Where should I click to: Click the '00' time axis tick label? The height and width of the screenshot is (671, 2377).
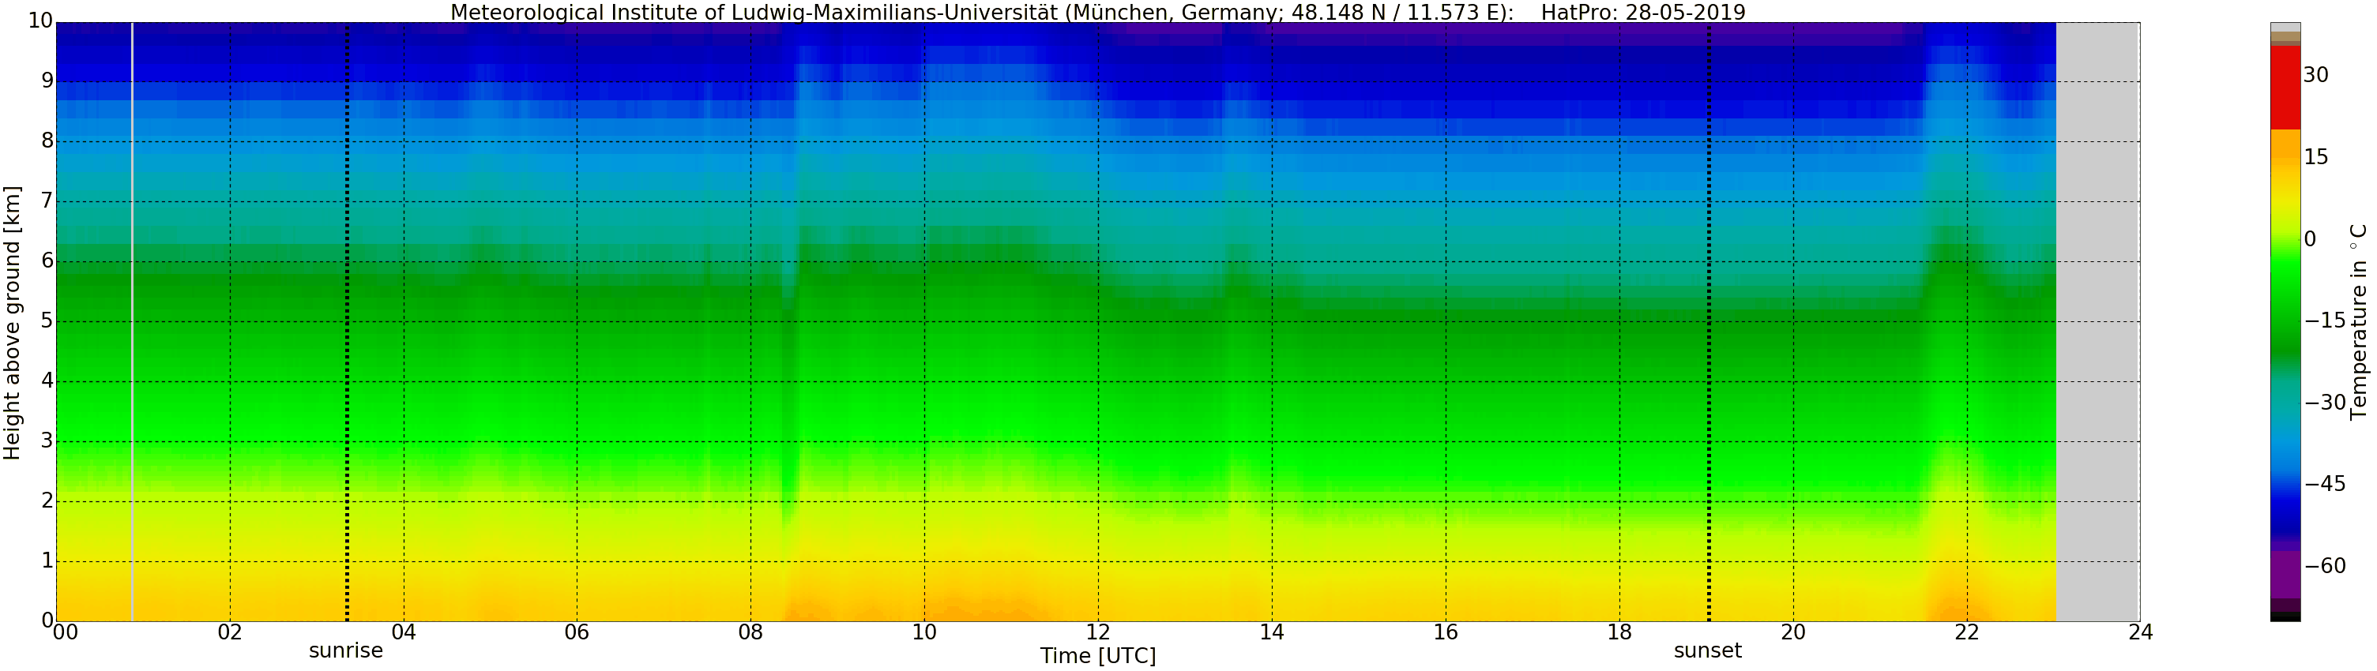click(65, 632)
